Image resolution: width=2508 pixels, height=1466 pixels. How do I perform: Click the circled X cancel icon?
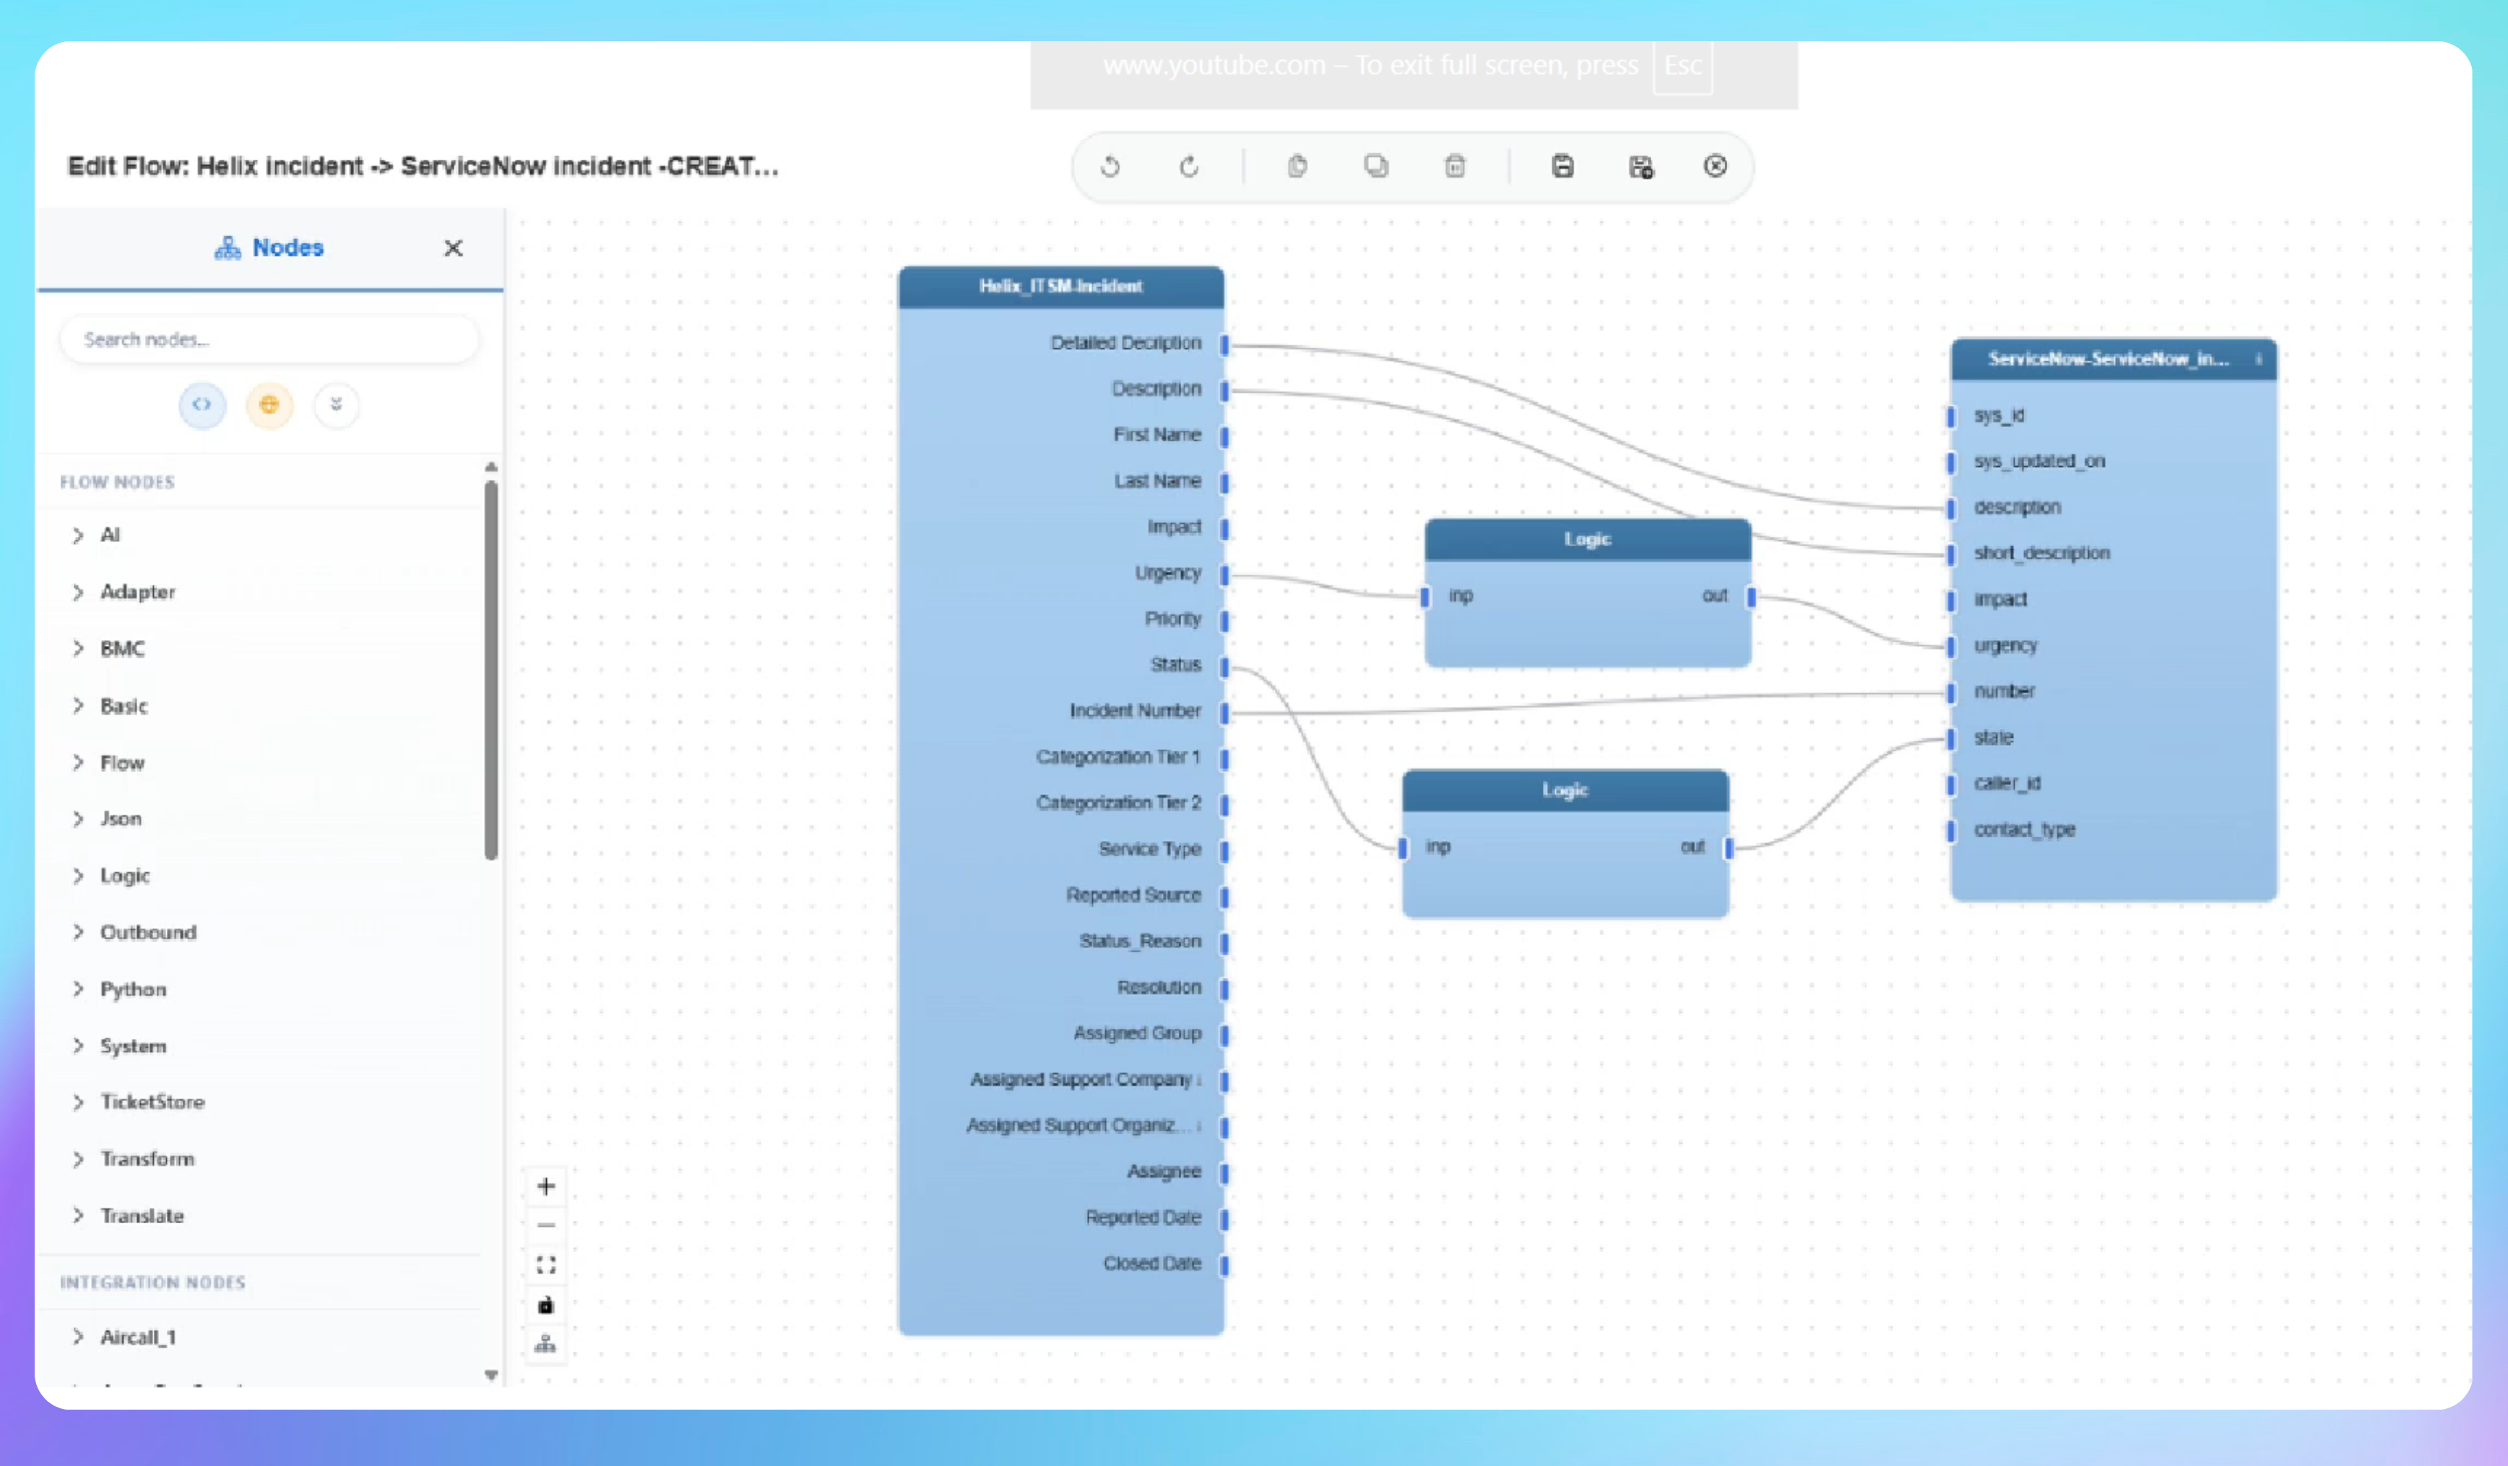(x=1714, y=166)
